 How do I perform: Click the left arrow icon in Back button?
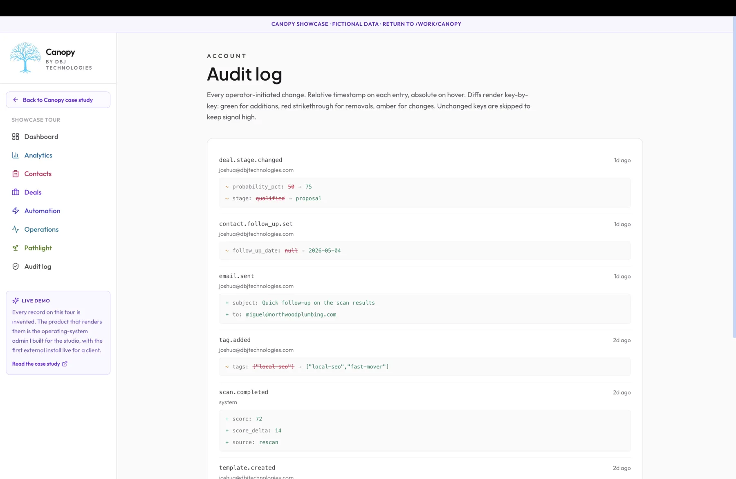16,100
